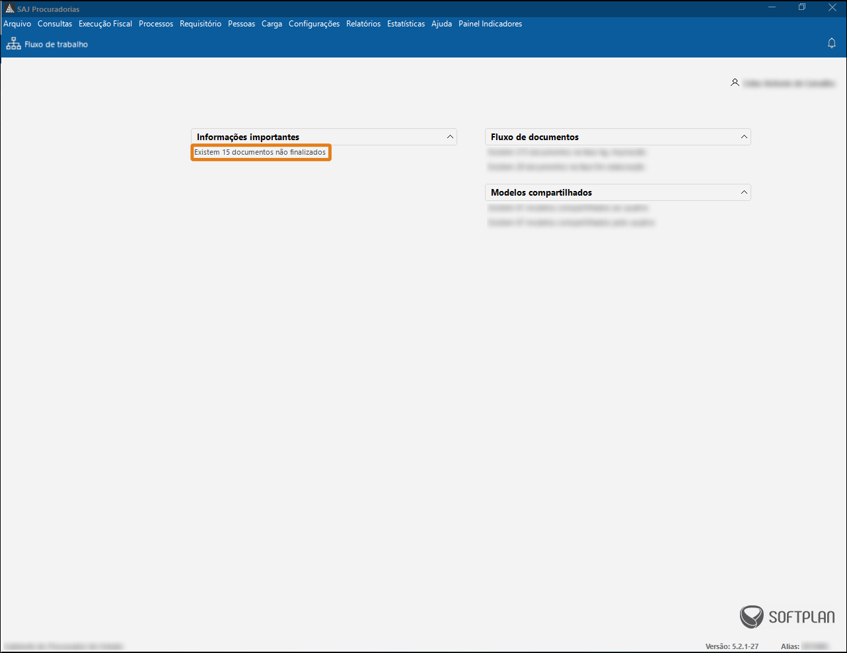Screen dimensions: 847x653
Task: Click the user profile icon
Action: coord(735,83)
